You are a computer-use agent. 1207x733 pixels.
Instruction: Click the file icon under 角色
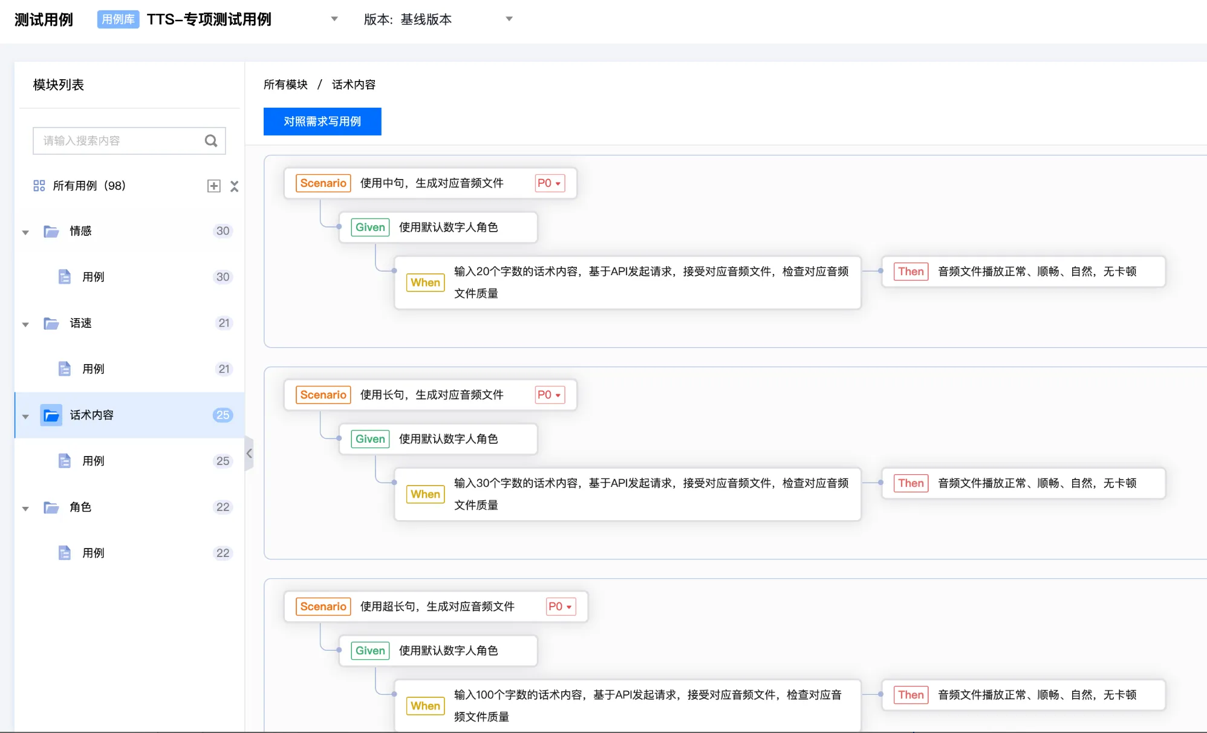pos(64,553)
